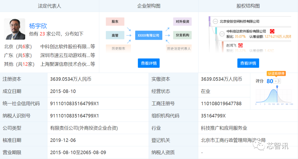298x159 pixels.
Task: Click the 认证后获得 orange badge
Action: (x=276, y=73)
